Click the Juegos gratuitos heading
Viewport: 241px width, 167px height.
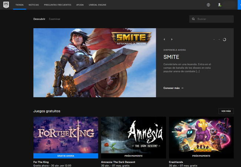(x=47, y=111)
